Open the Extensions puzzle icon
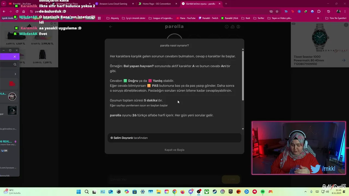The image size is (349, 196). pyautogui.click(x=319, y=11)
